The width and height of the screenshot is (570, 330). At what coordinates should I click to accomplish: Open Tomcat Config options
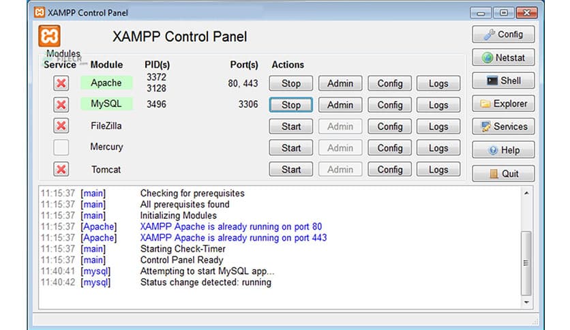click(x=390, y=169)
